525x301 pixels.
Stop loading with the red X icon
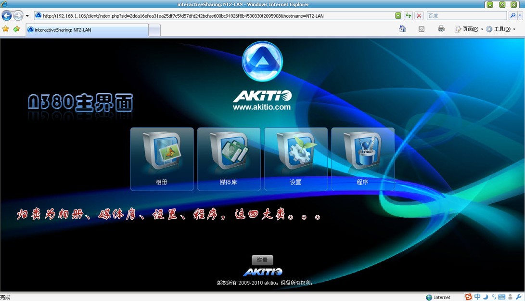419,16
